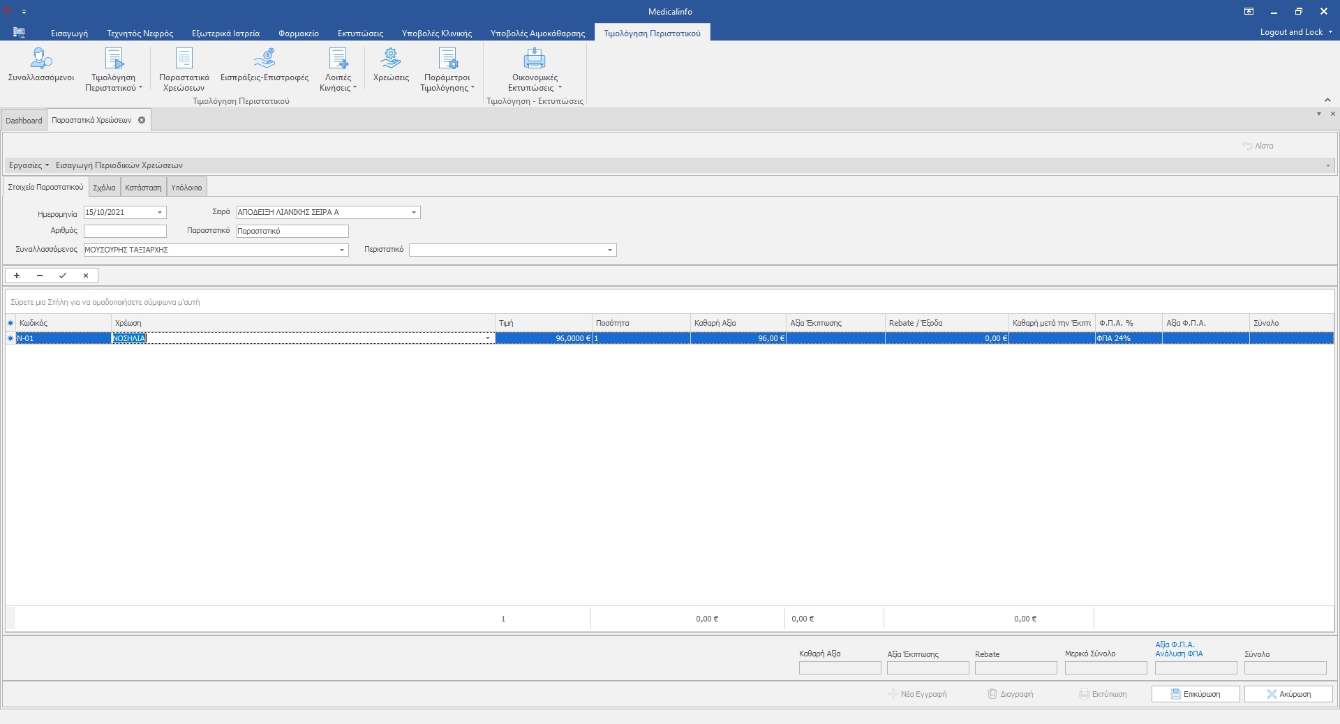1340x724 pixels.
Task: Open Οικονομικές Εκτυπώσεις printer icon
Action: 534,59
